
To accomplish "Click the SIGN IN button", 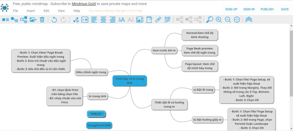I will click(249, 9).
